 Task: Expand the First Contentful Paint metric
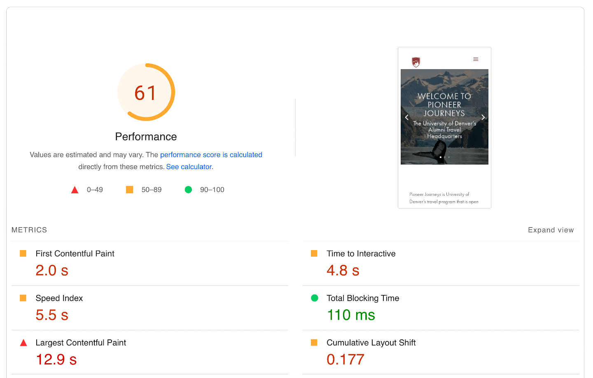pos(75,254)
